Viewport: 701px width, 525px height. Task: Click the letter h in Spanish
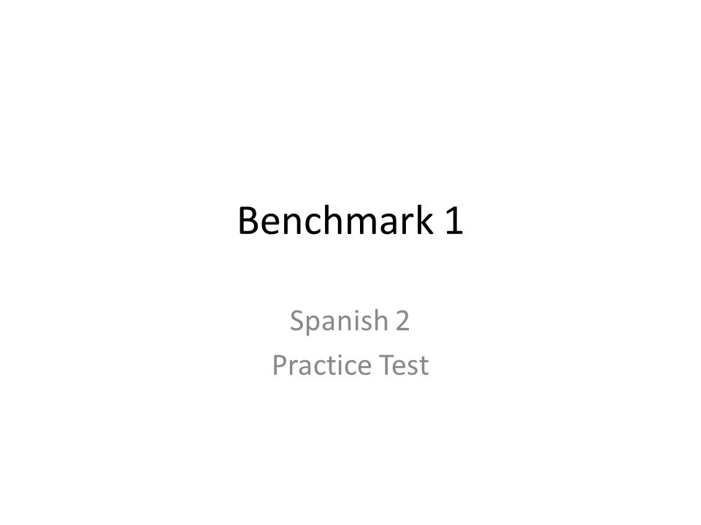tap(380, 320)
